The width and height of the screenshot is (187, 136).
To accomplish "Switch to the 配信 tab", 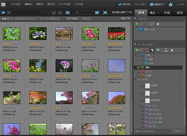I will tap(180, 13).
